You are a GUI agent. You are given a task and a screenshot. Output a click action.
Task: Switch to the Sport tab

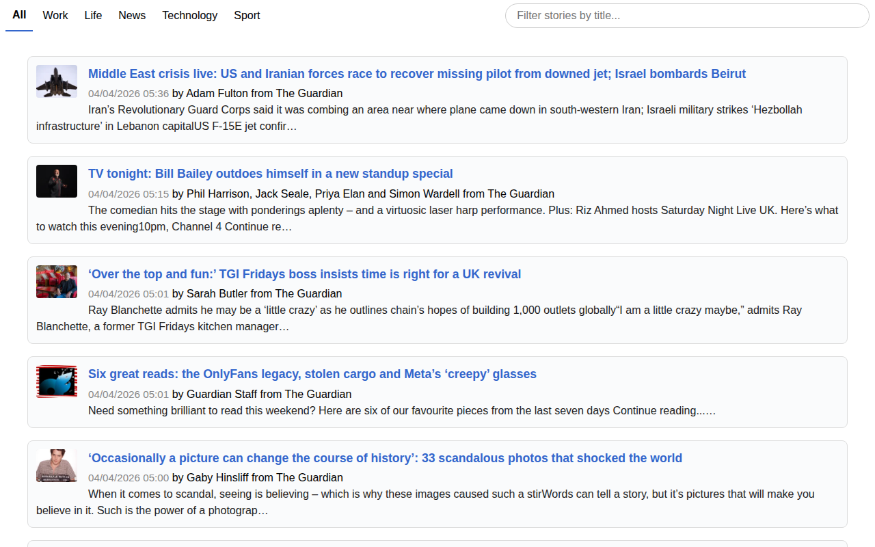247,15
